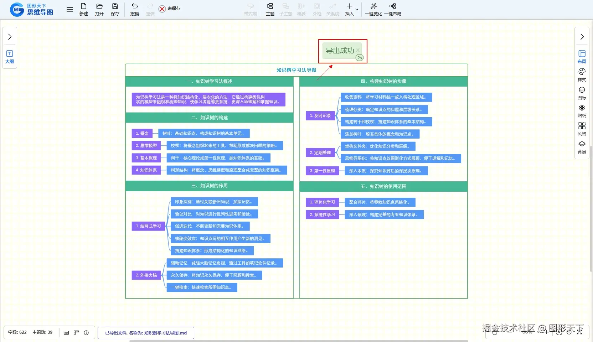Expand the right sidebar chevron
This screenshot has width=593, height=342.
[x=582, y=37]
